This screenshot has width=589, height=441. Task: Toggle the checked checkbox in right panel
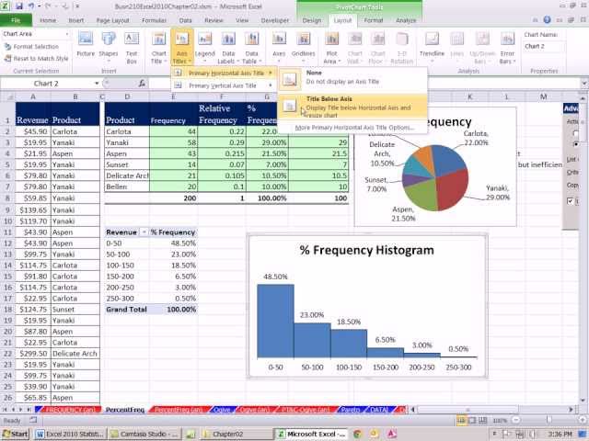pyautogui.click(x=571, y=201)
